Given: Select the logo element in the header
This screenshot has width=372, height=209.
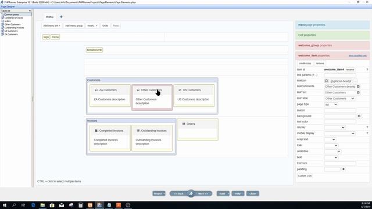Looking at the screenshot, I should [46, 37].
